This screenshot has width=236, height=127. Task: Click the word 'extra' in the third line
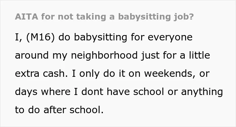pyautogui.click(x=27, y=74)
